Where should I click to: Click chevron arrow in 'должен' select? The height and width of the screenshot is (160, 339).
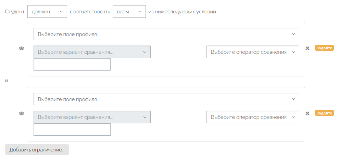(61, 12)
